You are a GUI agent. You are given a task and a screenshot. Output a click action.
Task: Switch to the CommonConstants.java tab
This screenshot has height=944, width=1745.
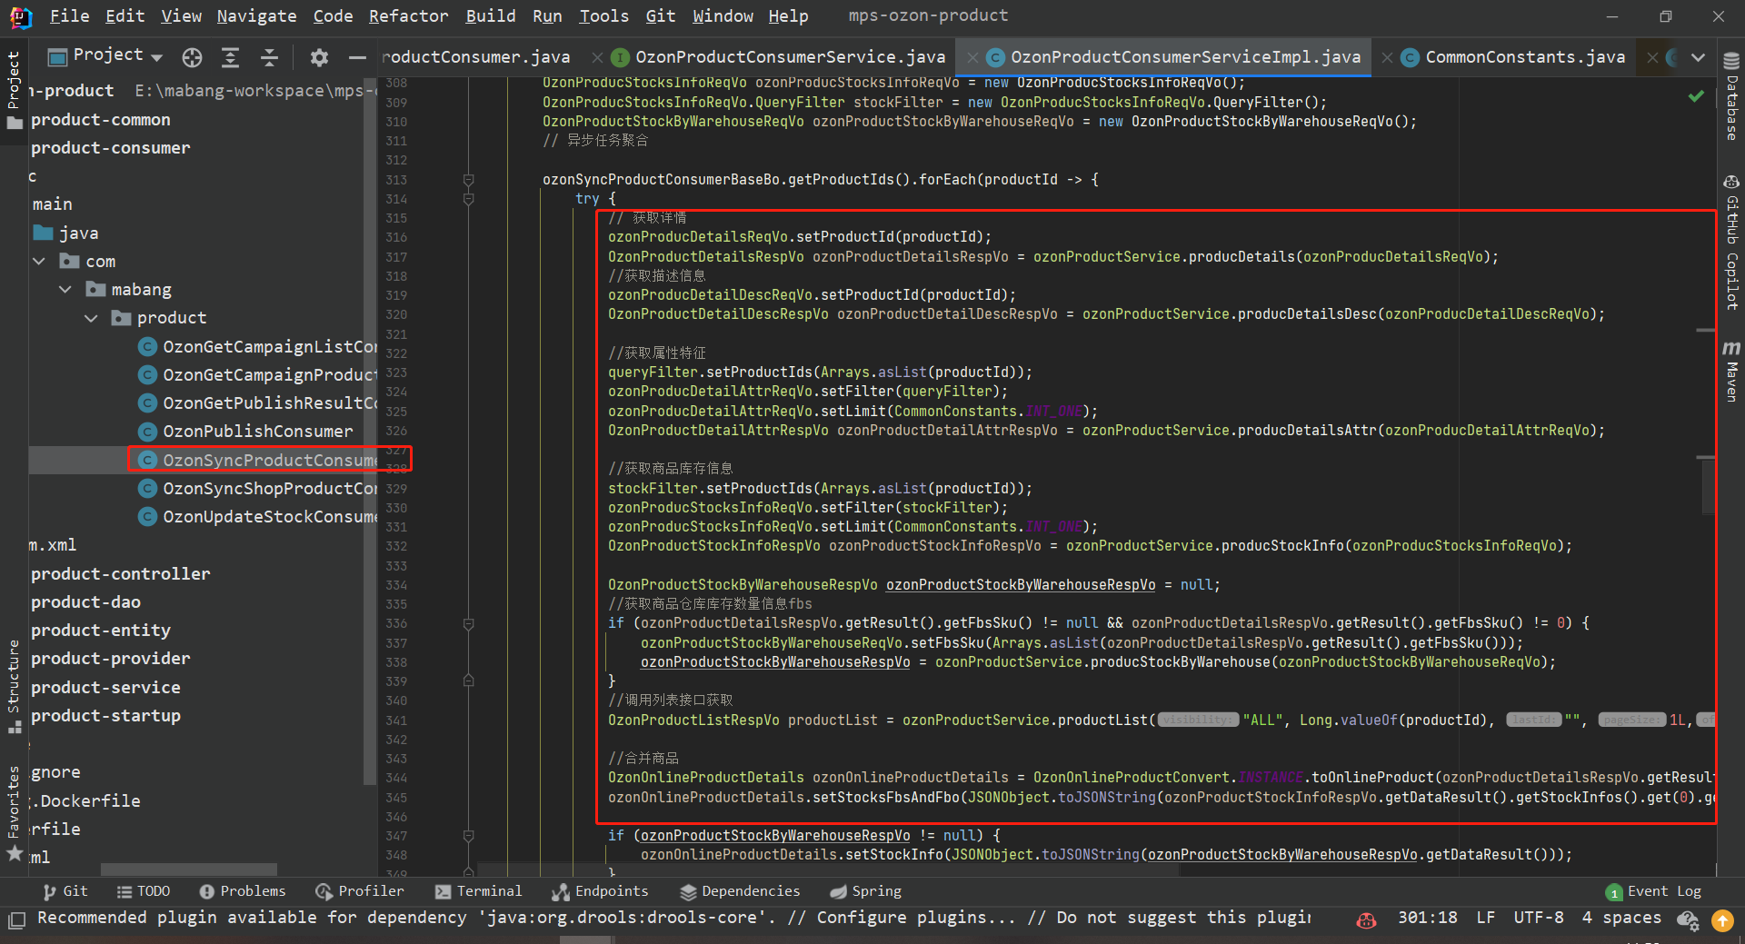pos(1524,57)
